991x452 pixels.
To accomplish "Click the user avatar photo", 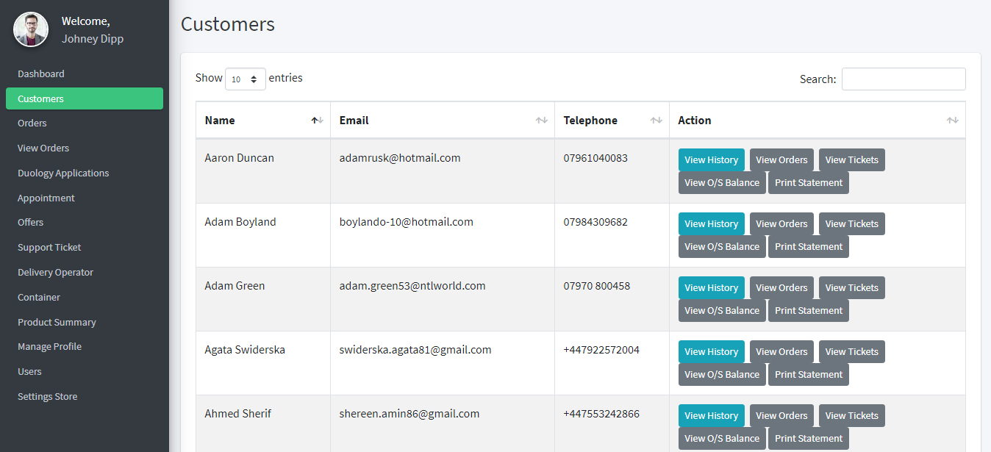I will 31,29.
